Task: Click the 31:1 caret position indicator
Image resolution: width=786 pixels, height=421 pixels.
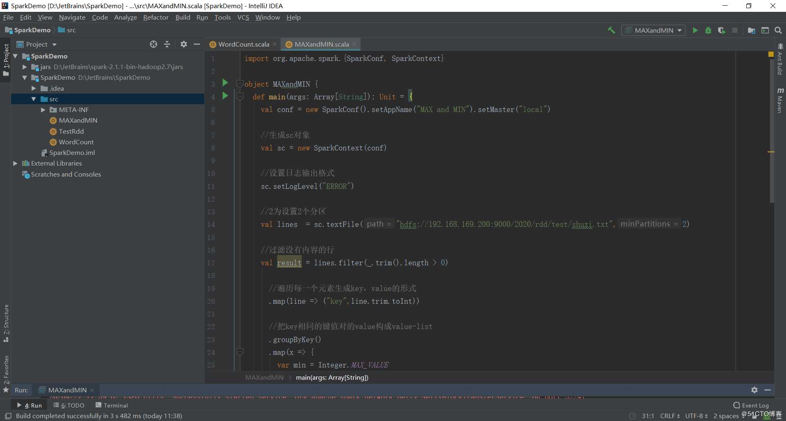Action: point(648,416)
